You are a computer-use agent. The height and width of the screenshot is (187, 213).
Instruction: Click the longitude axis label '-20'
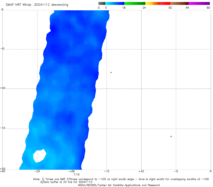(72, 171)
